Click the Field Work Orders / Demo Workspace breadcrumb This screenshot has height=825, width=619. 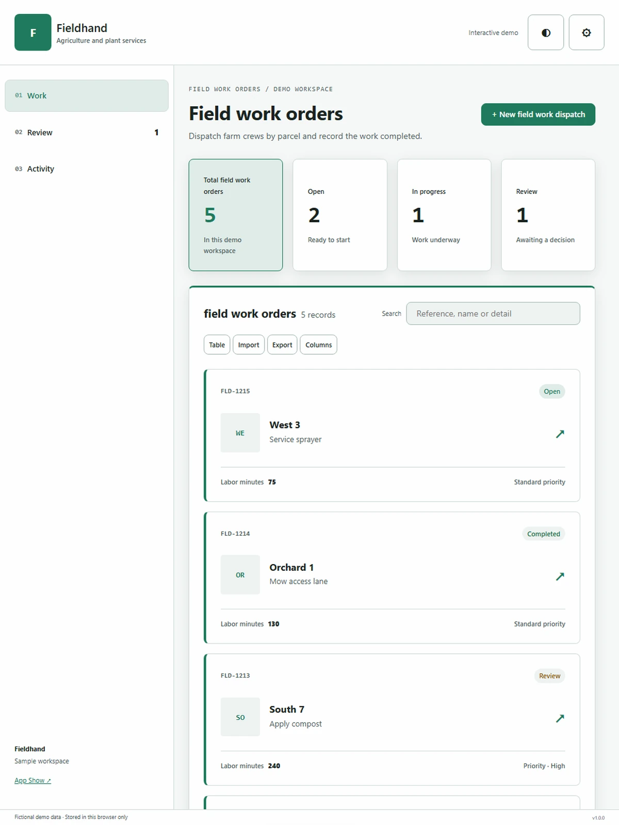(260, 89)
